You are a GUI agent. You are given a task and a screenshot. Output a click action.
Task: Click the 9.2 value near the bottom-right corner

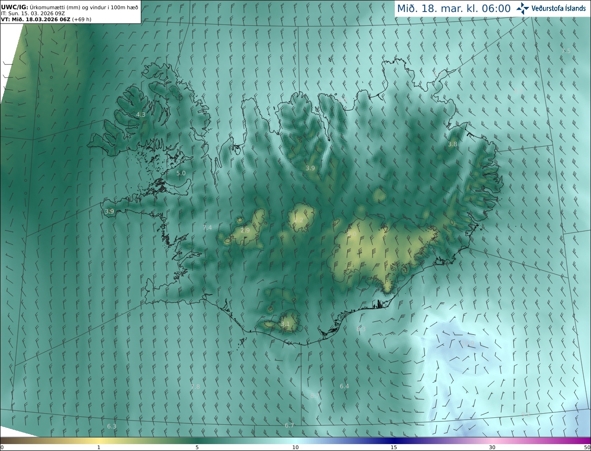tap(525, 414)
